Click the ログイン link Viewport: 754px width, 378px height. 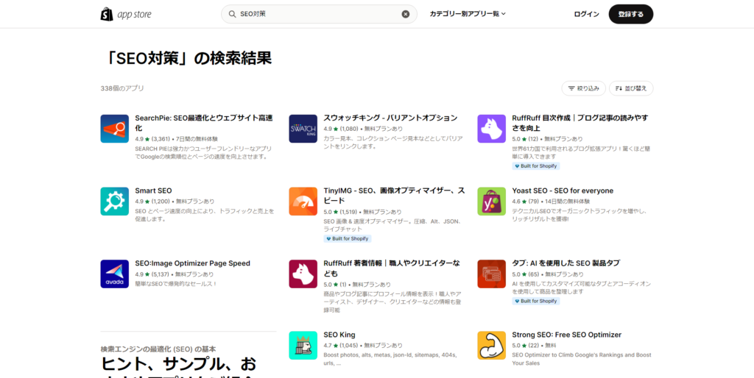pyautogui.click(x=587, y=14)
